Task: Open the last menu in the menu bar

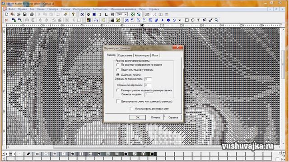Action: [154, 9]
